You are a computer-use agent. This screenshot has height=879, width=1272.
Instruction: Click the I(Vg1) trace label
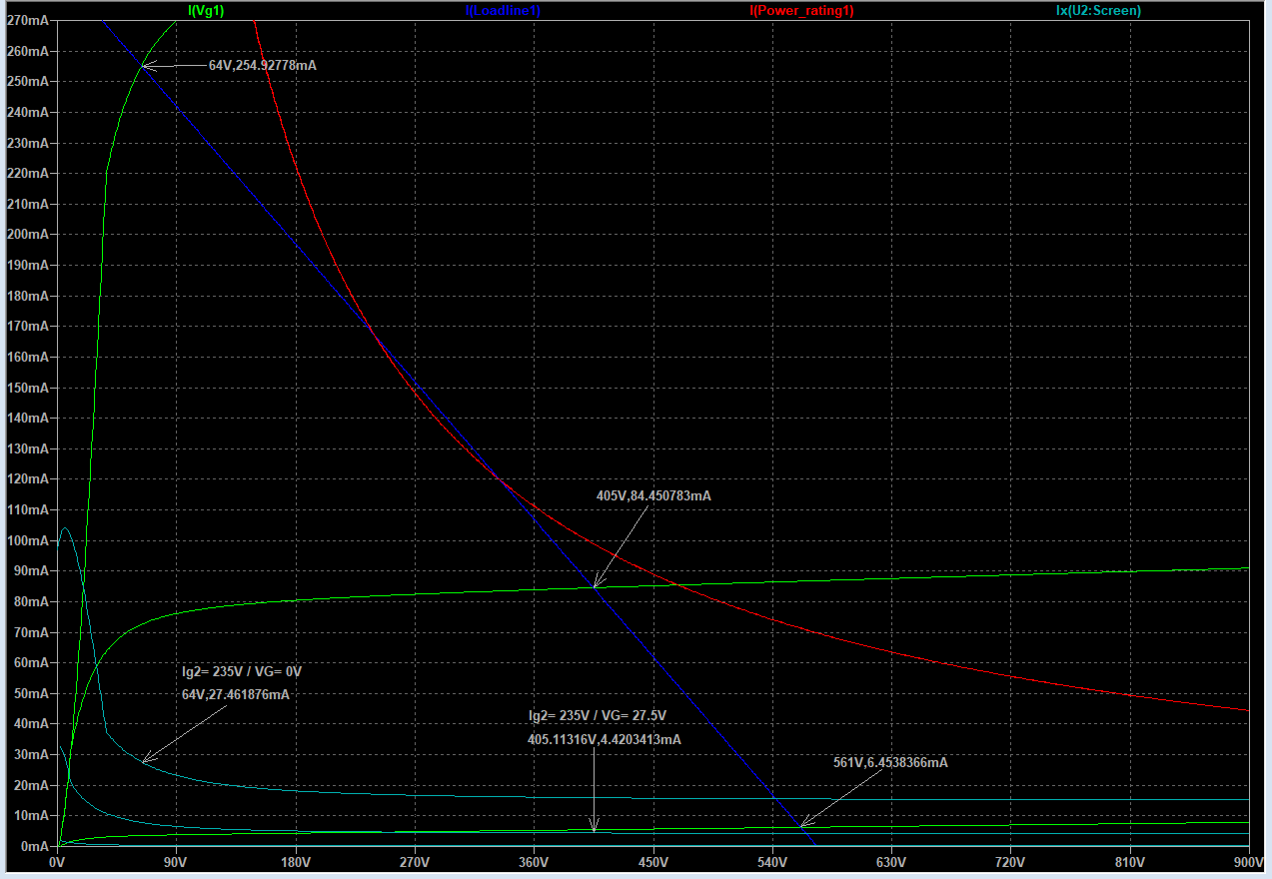[206, 11]
